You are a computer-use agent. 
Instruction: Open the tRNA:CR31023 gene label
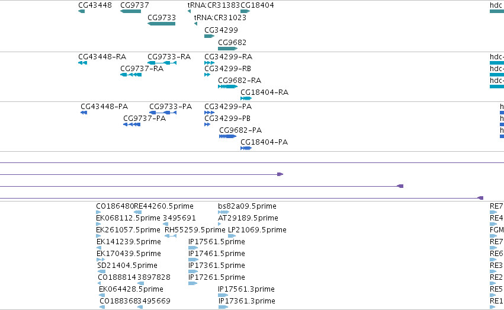pyautogui.click(x=220, y=17)
